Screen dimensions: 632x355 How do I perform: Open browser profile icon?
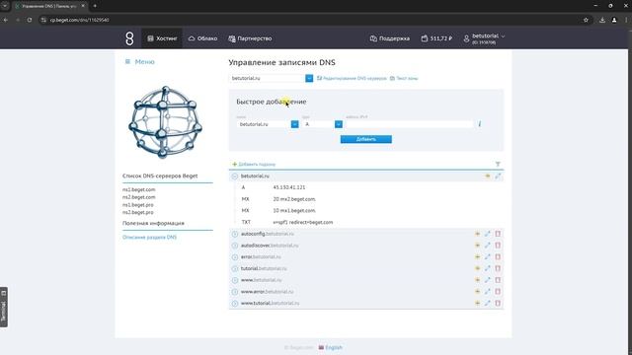tap(614, 20)
